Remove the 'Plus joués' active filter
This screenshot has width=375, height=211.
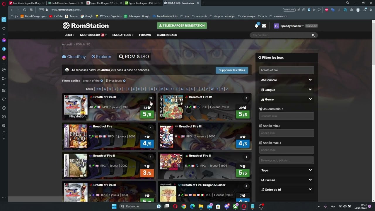[124, 81]
